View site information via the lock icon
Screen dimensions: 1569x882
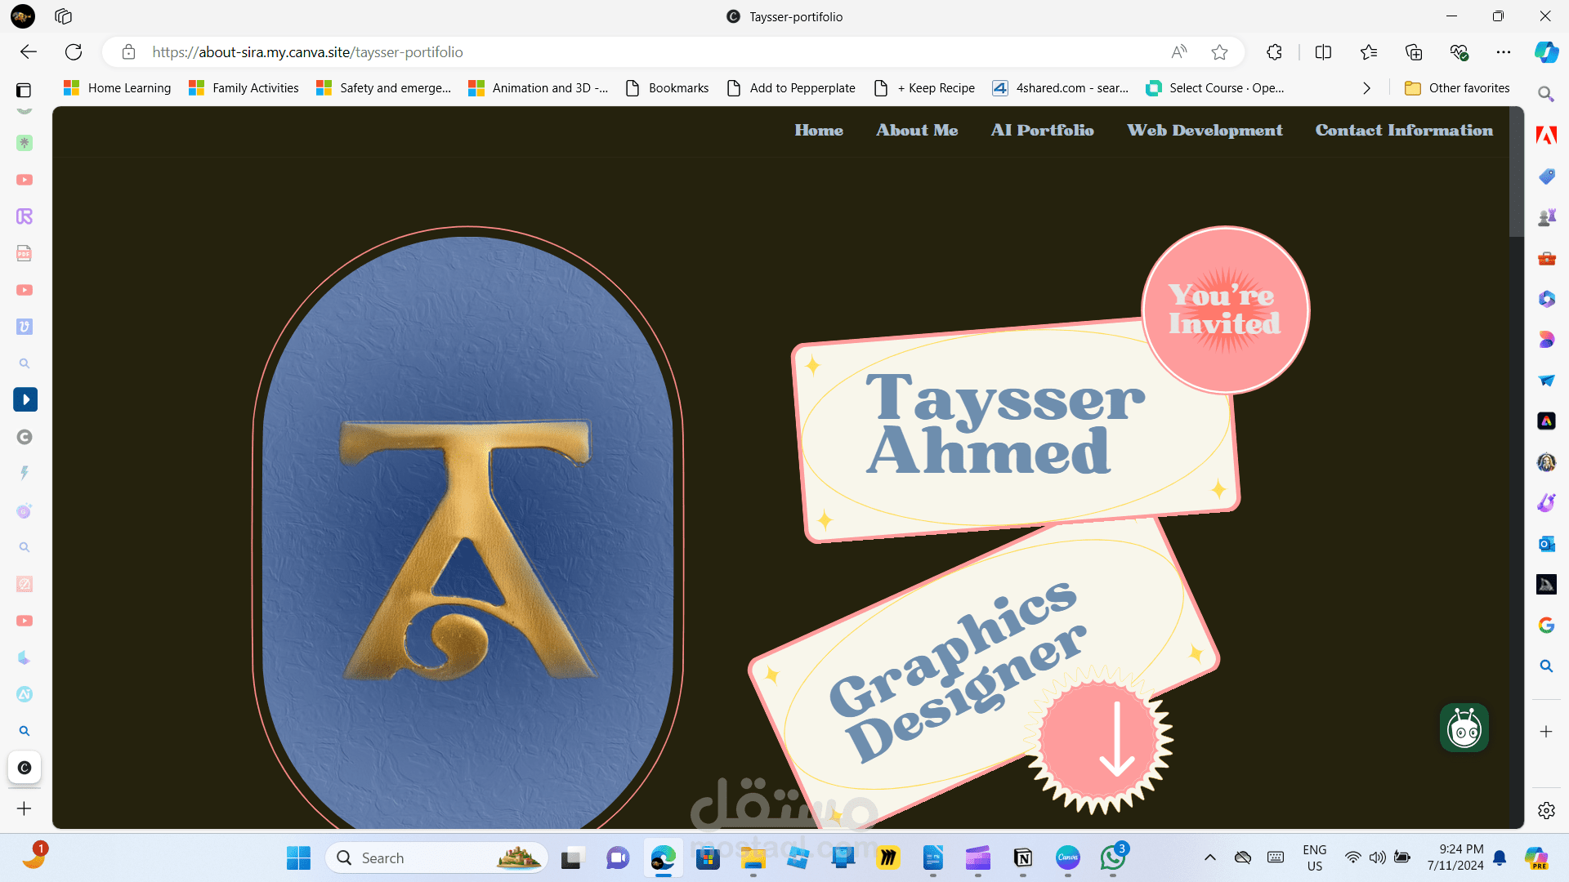[x=128, y=52]
